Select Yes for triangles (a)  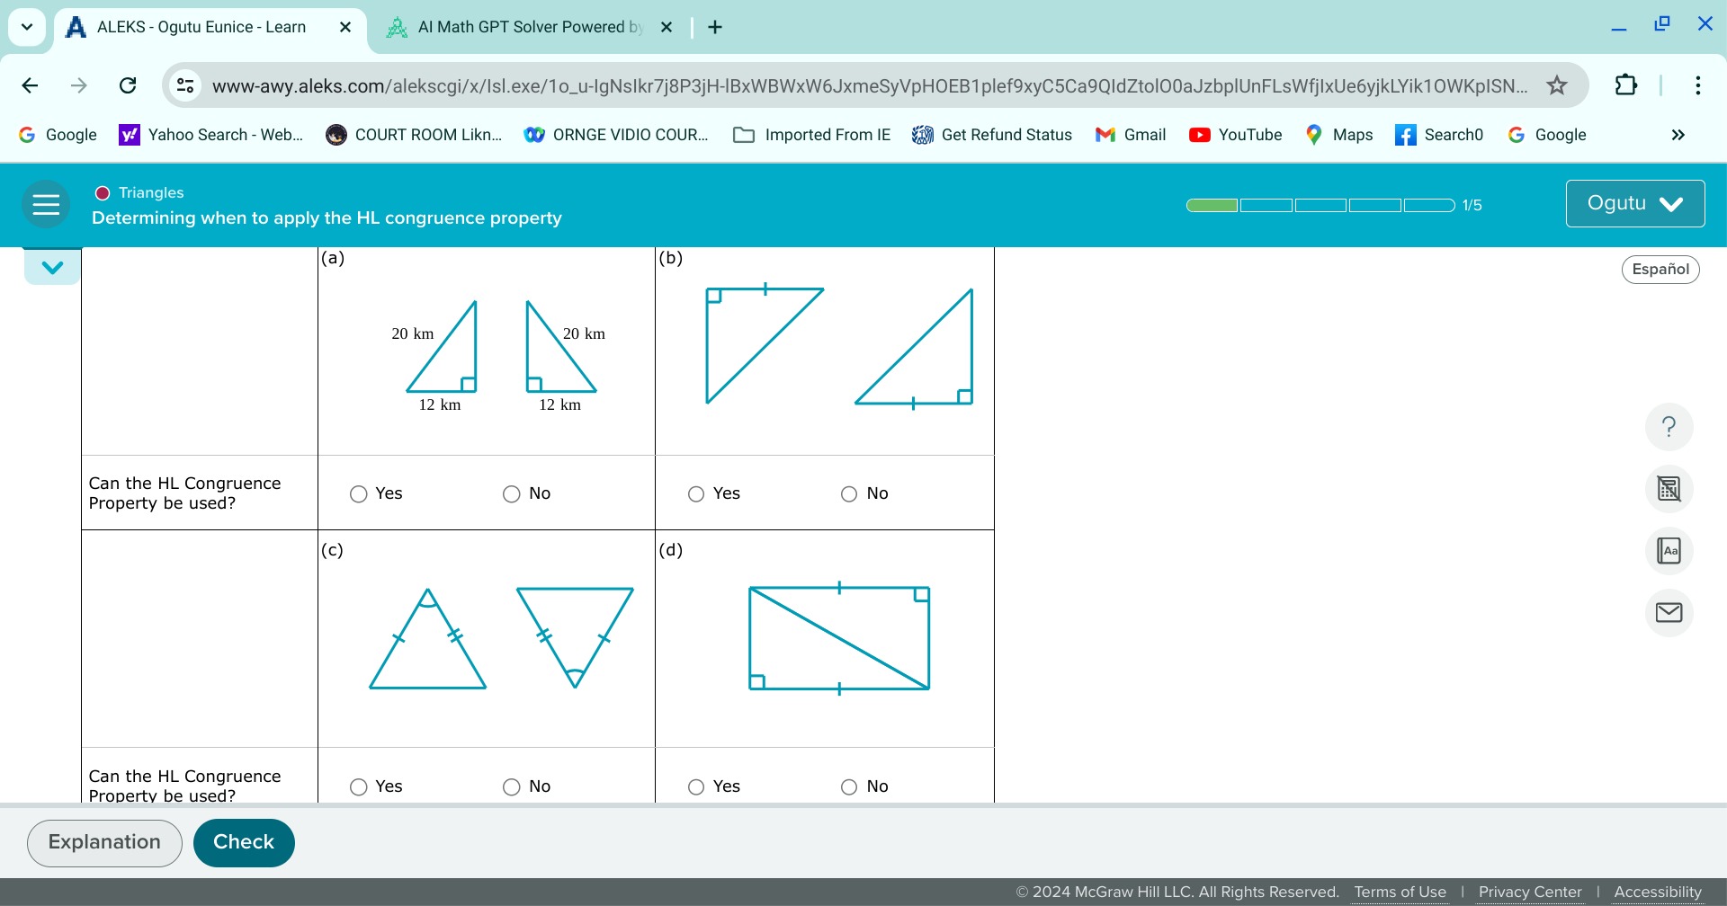click(x=359, y=494)
